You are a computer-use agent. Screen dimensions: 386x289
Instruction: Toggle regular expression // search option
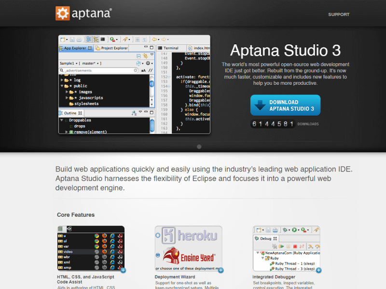pos(151,70)
